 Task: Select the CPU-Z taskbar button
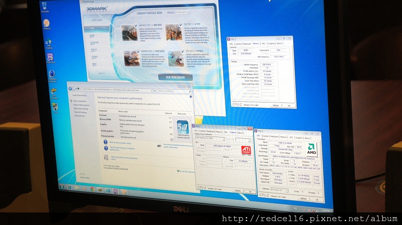pos(116,191)
